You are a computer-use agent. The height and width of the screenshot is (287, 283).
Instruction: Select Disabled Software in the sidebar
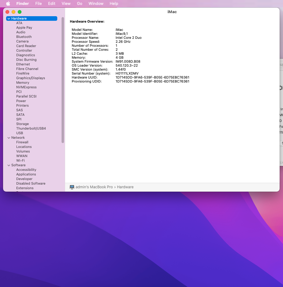pos(31,183)
